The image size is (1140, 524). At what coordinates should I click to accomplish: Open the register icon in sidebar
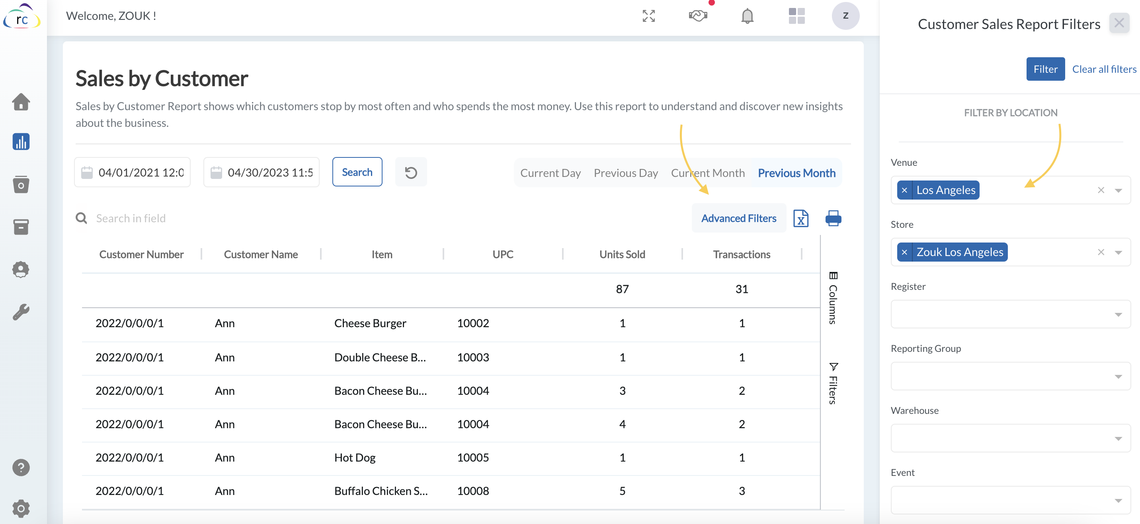(x=21, y=184)
